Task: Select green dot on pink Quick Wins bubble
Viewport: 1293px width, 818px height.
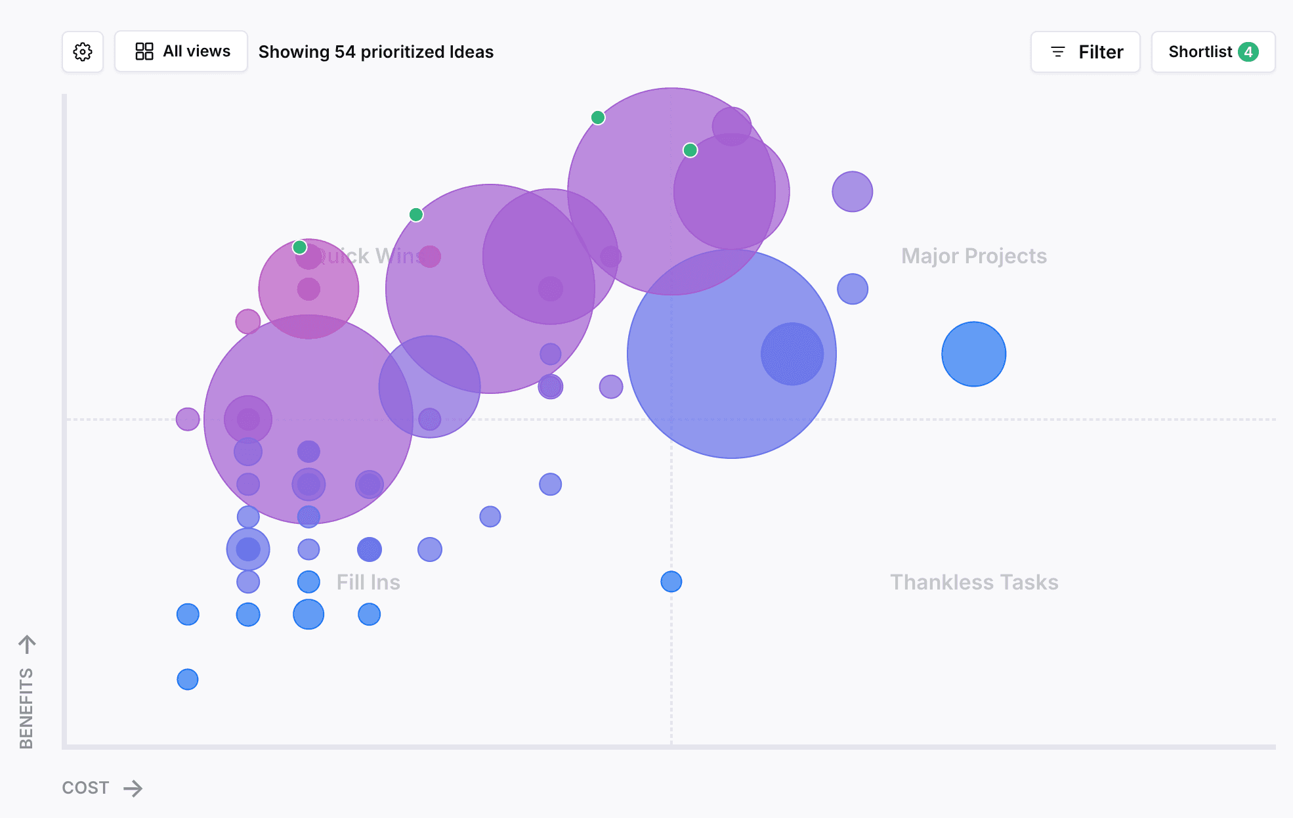Action: click(x=300, y=248)
